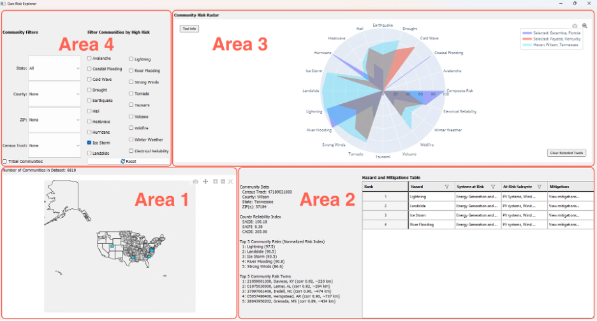The image size is (597, 321).
Task: Open the Hazard column filter icon
Action: 446,187
